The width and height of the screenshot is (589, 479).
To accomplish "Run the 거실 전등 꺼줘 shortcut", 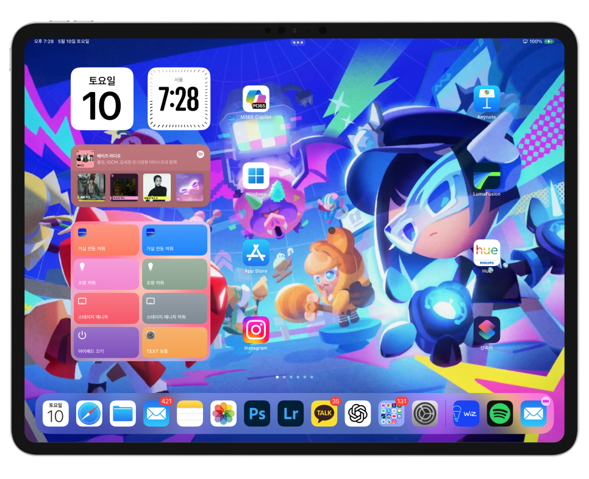I will click(174, 240).
